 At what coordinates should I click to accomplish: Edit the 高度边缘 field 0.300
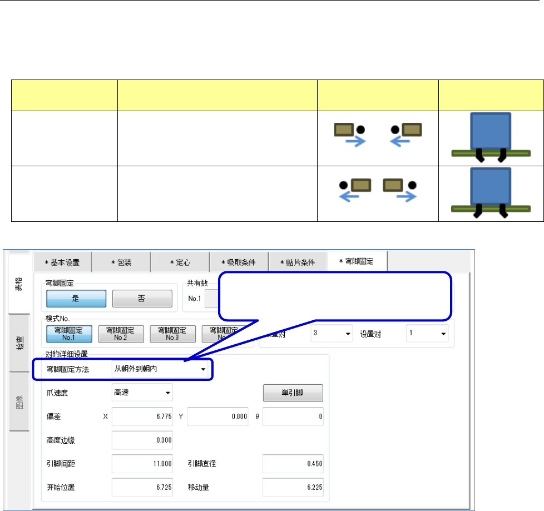point(142,440)
